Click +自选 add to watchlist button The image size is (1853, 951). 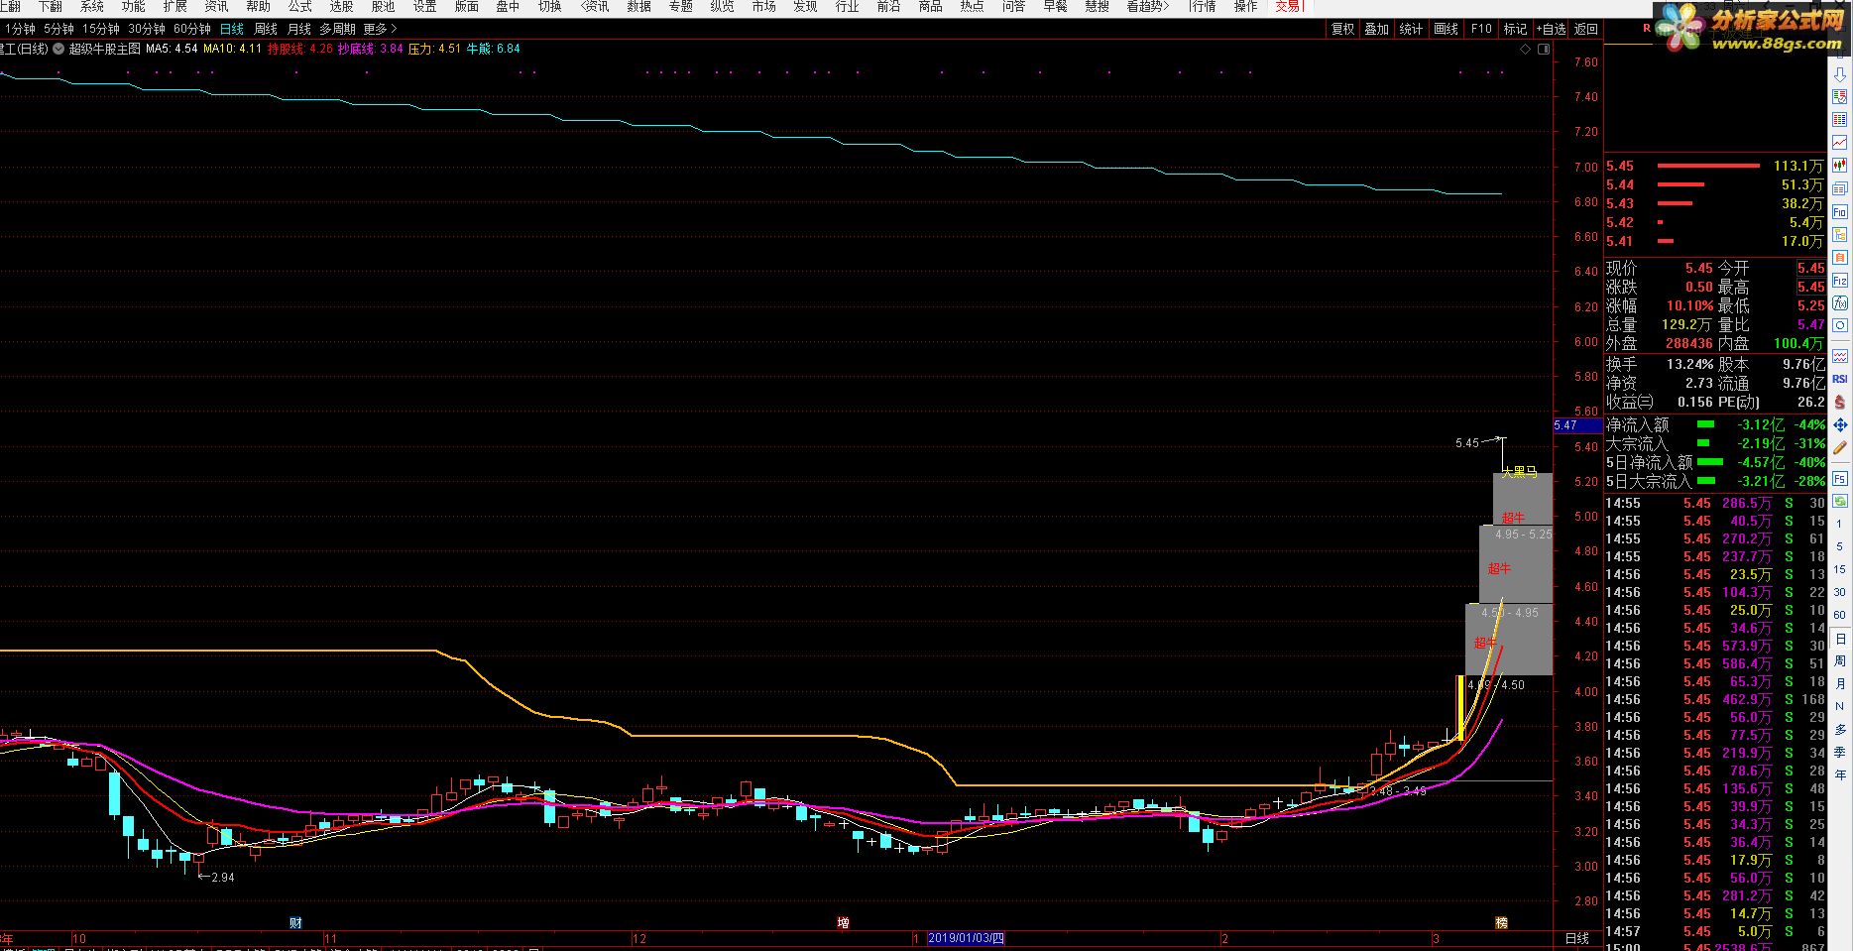pos(1552,30)
